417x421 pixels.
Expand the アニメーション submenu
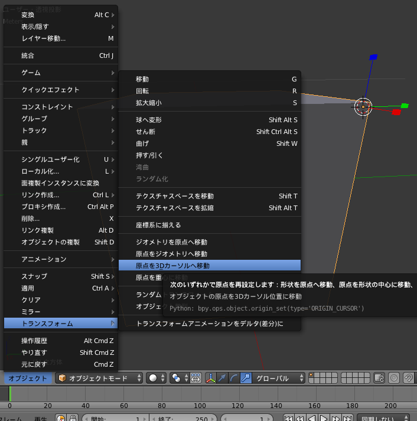[x=61, y=259]
